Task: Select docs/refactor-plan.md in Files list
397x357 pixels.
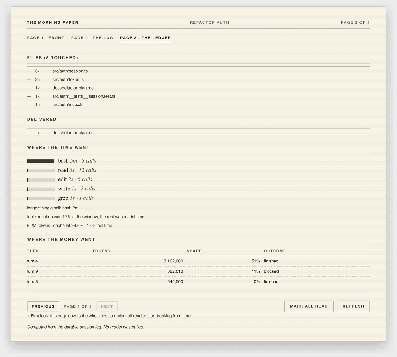Action: pos(73,88)
